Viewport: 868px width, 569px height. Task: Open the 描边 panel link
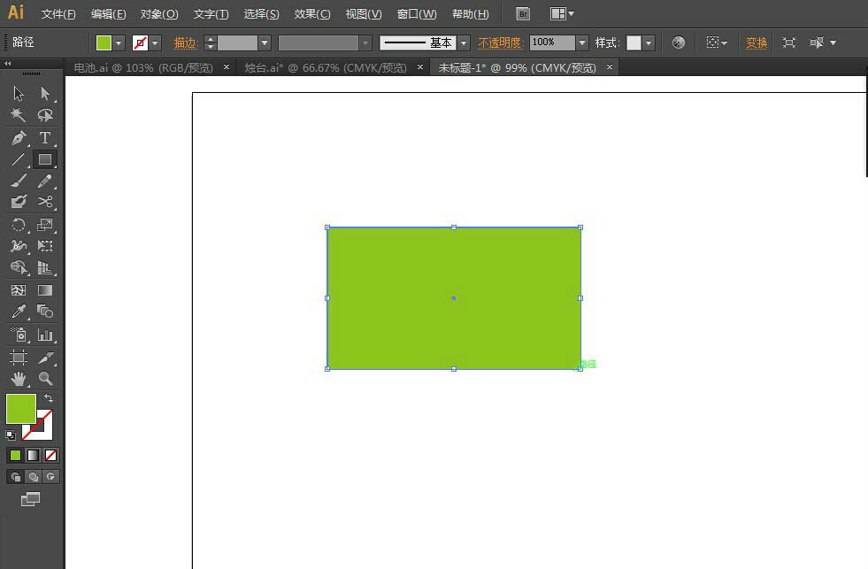pyautogui.click(x=186, y=42)
